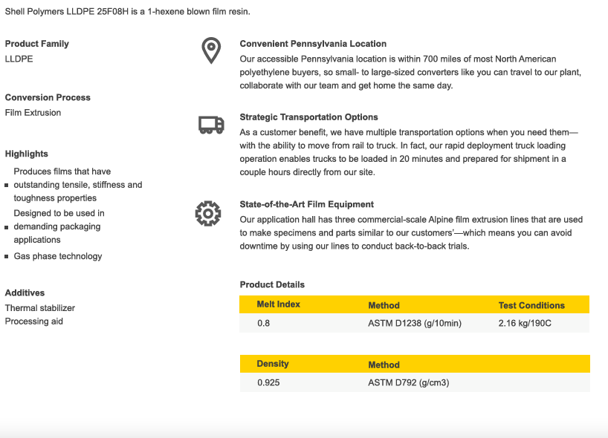Click the gear equipment icon
This screenshot has width=608, height=438.
click(208, 213)
